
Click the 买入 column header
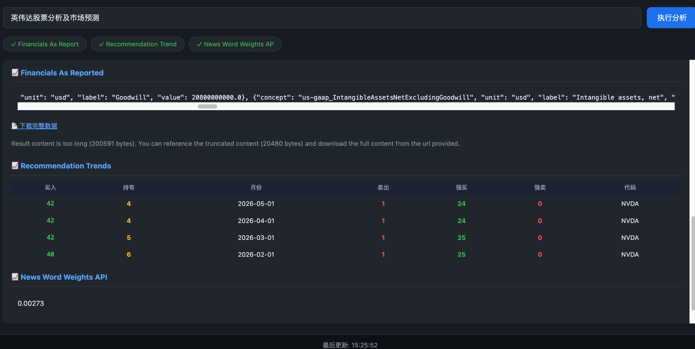point(51,187)
